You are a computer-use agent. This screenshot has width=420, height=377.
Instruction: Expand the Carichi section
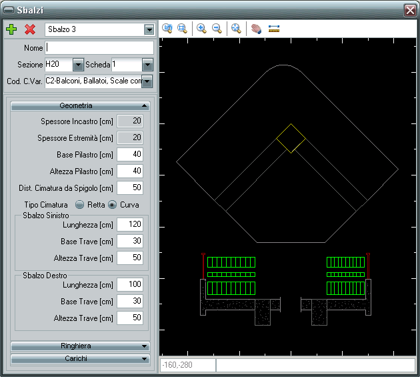tap(80, 358)
